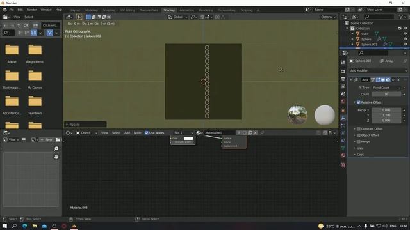Open the World properties tab icon
The height and width of the screenshot is (230, 410).
pyautogui.click(x=343, y=101)
